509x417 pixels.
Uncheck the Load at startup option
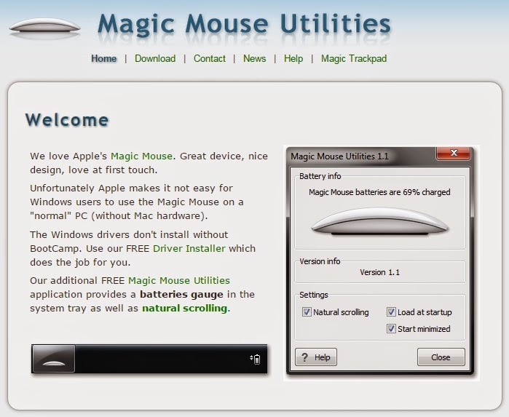click(x=391, y=312)
